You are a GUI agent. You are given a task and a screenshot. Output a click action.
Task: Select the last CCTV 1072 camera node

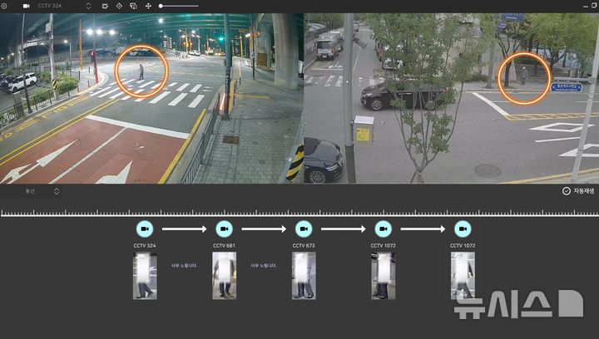tap(463, 228)
